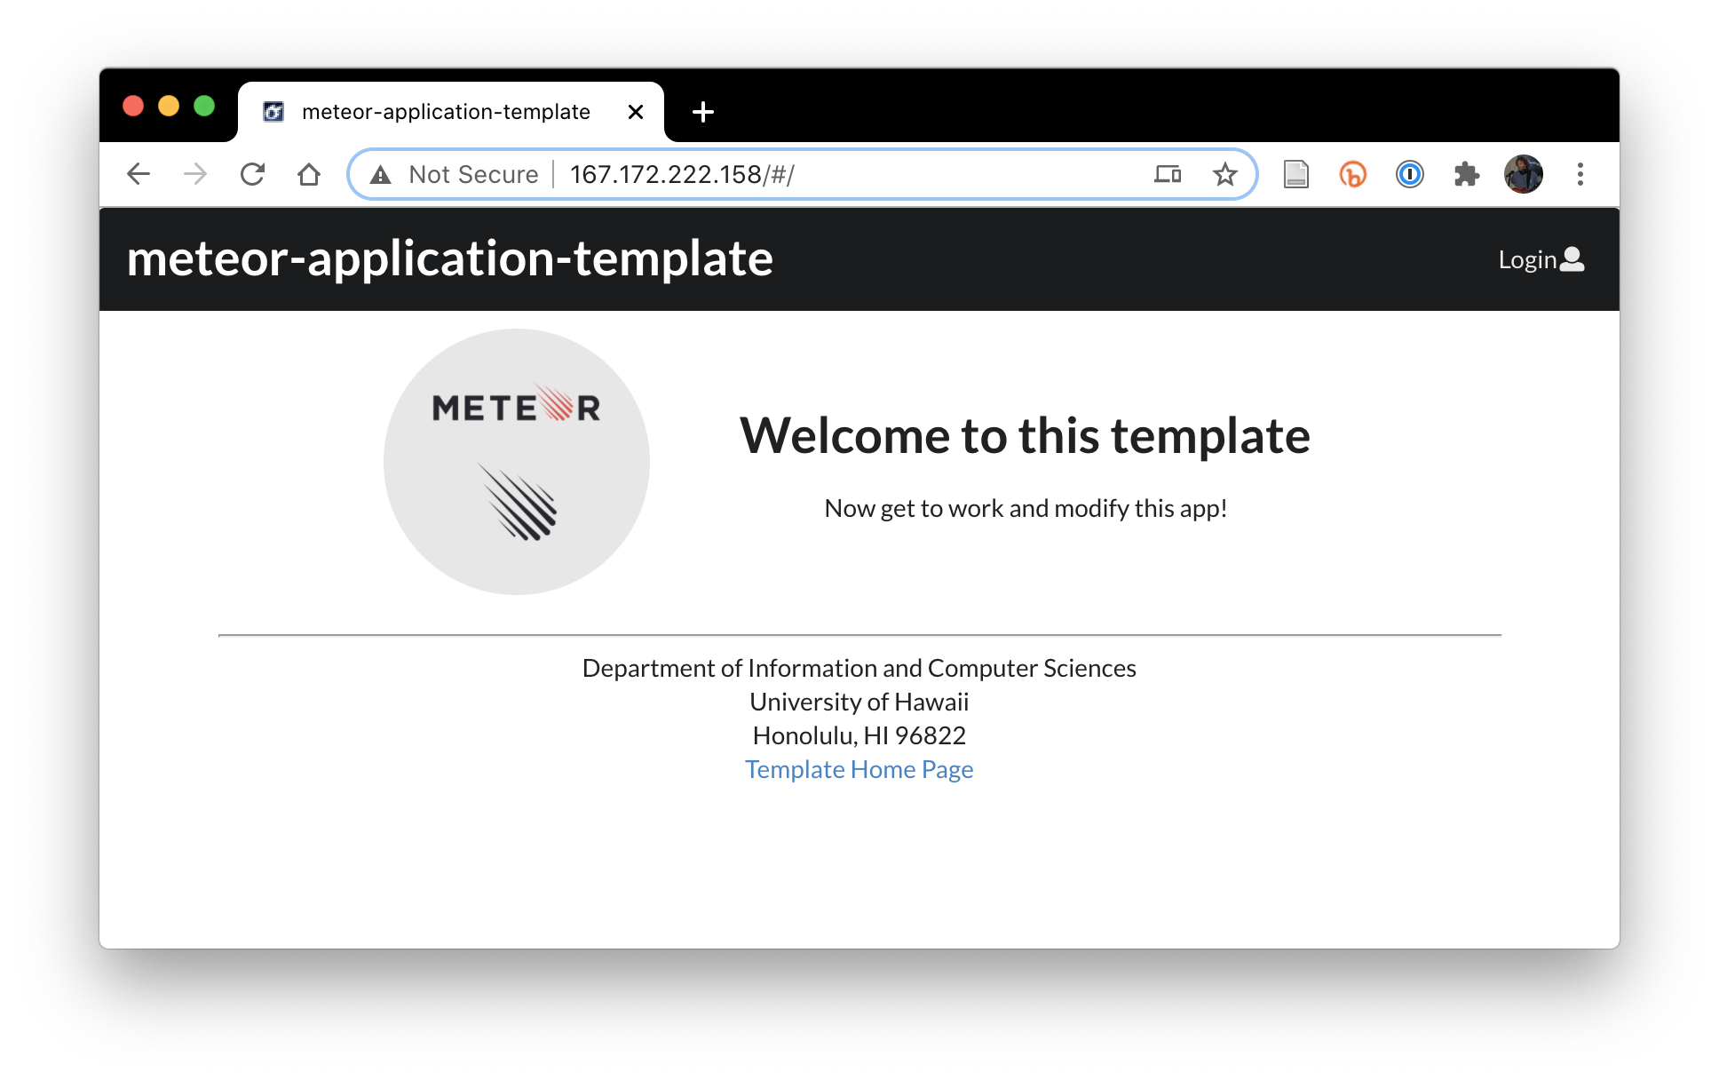Viewport: 1719px width, 1080px height.
Task: Go to the browser home page
Action: point(309,174)
